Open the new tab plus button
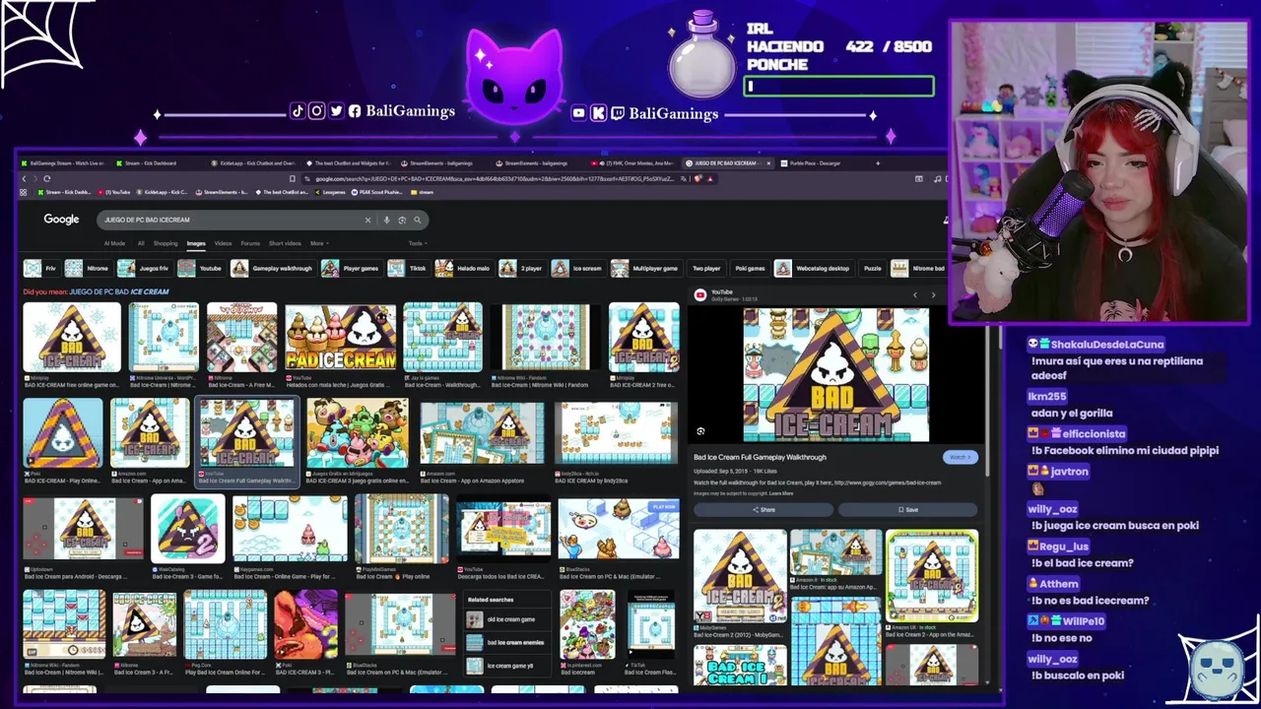This screenshot has width=1261, height=709. [878, 162]
